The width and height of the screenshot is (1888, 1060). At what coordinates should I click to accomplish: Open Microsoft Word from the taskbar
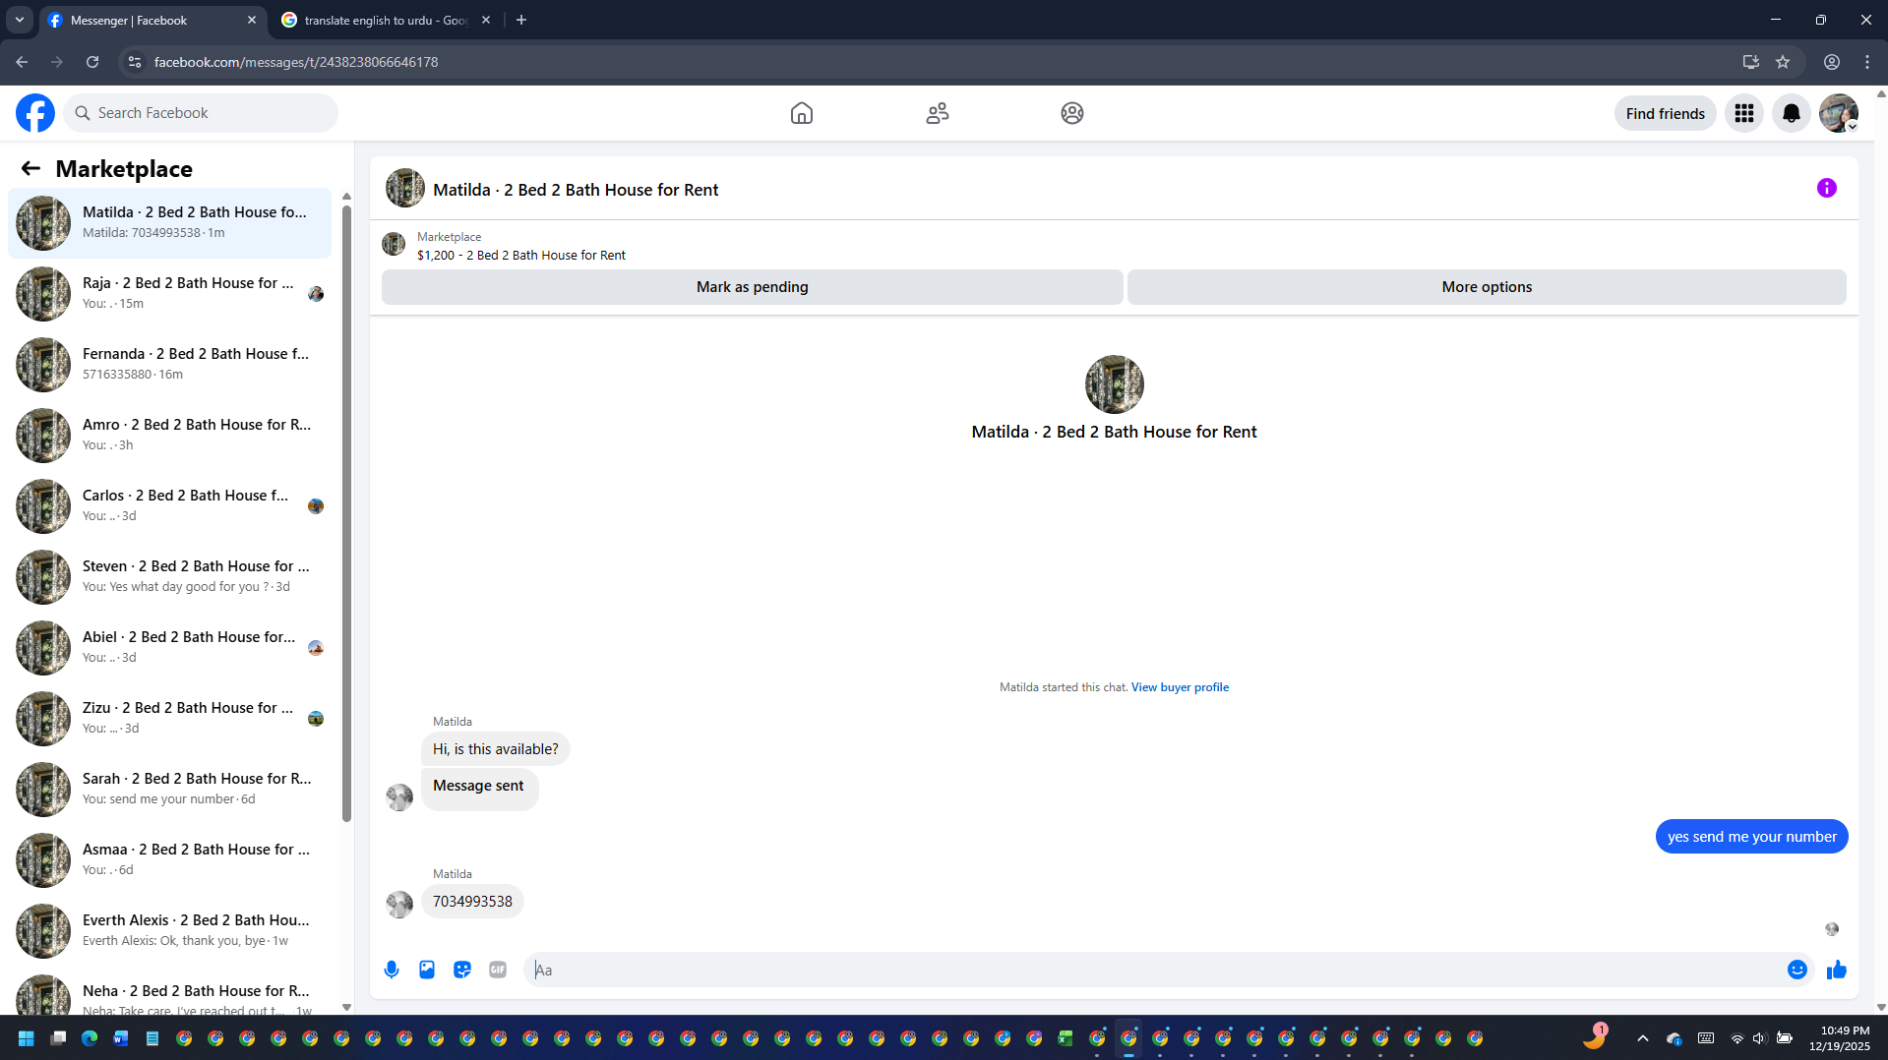[121, 1038]
